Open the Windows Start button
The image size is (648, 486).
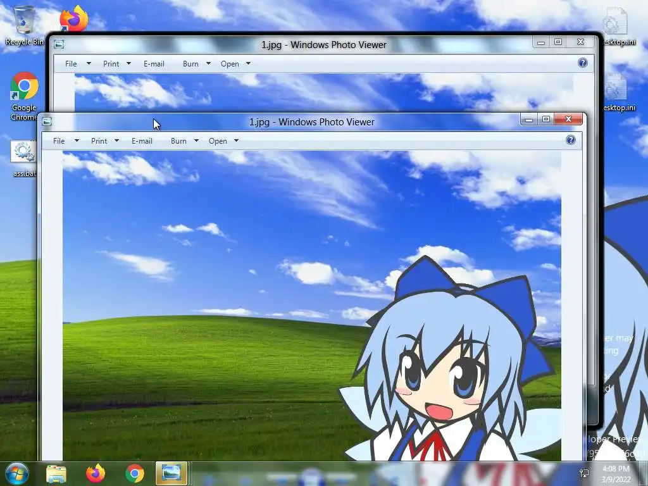tap(17, 473)
